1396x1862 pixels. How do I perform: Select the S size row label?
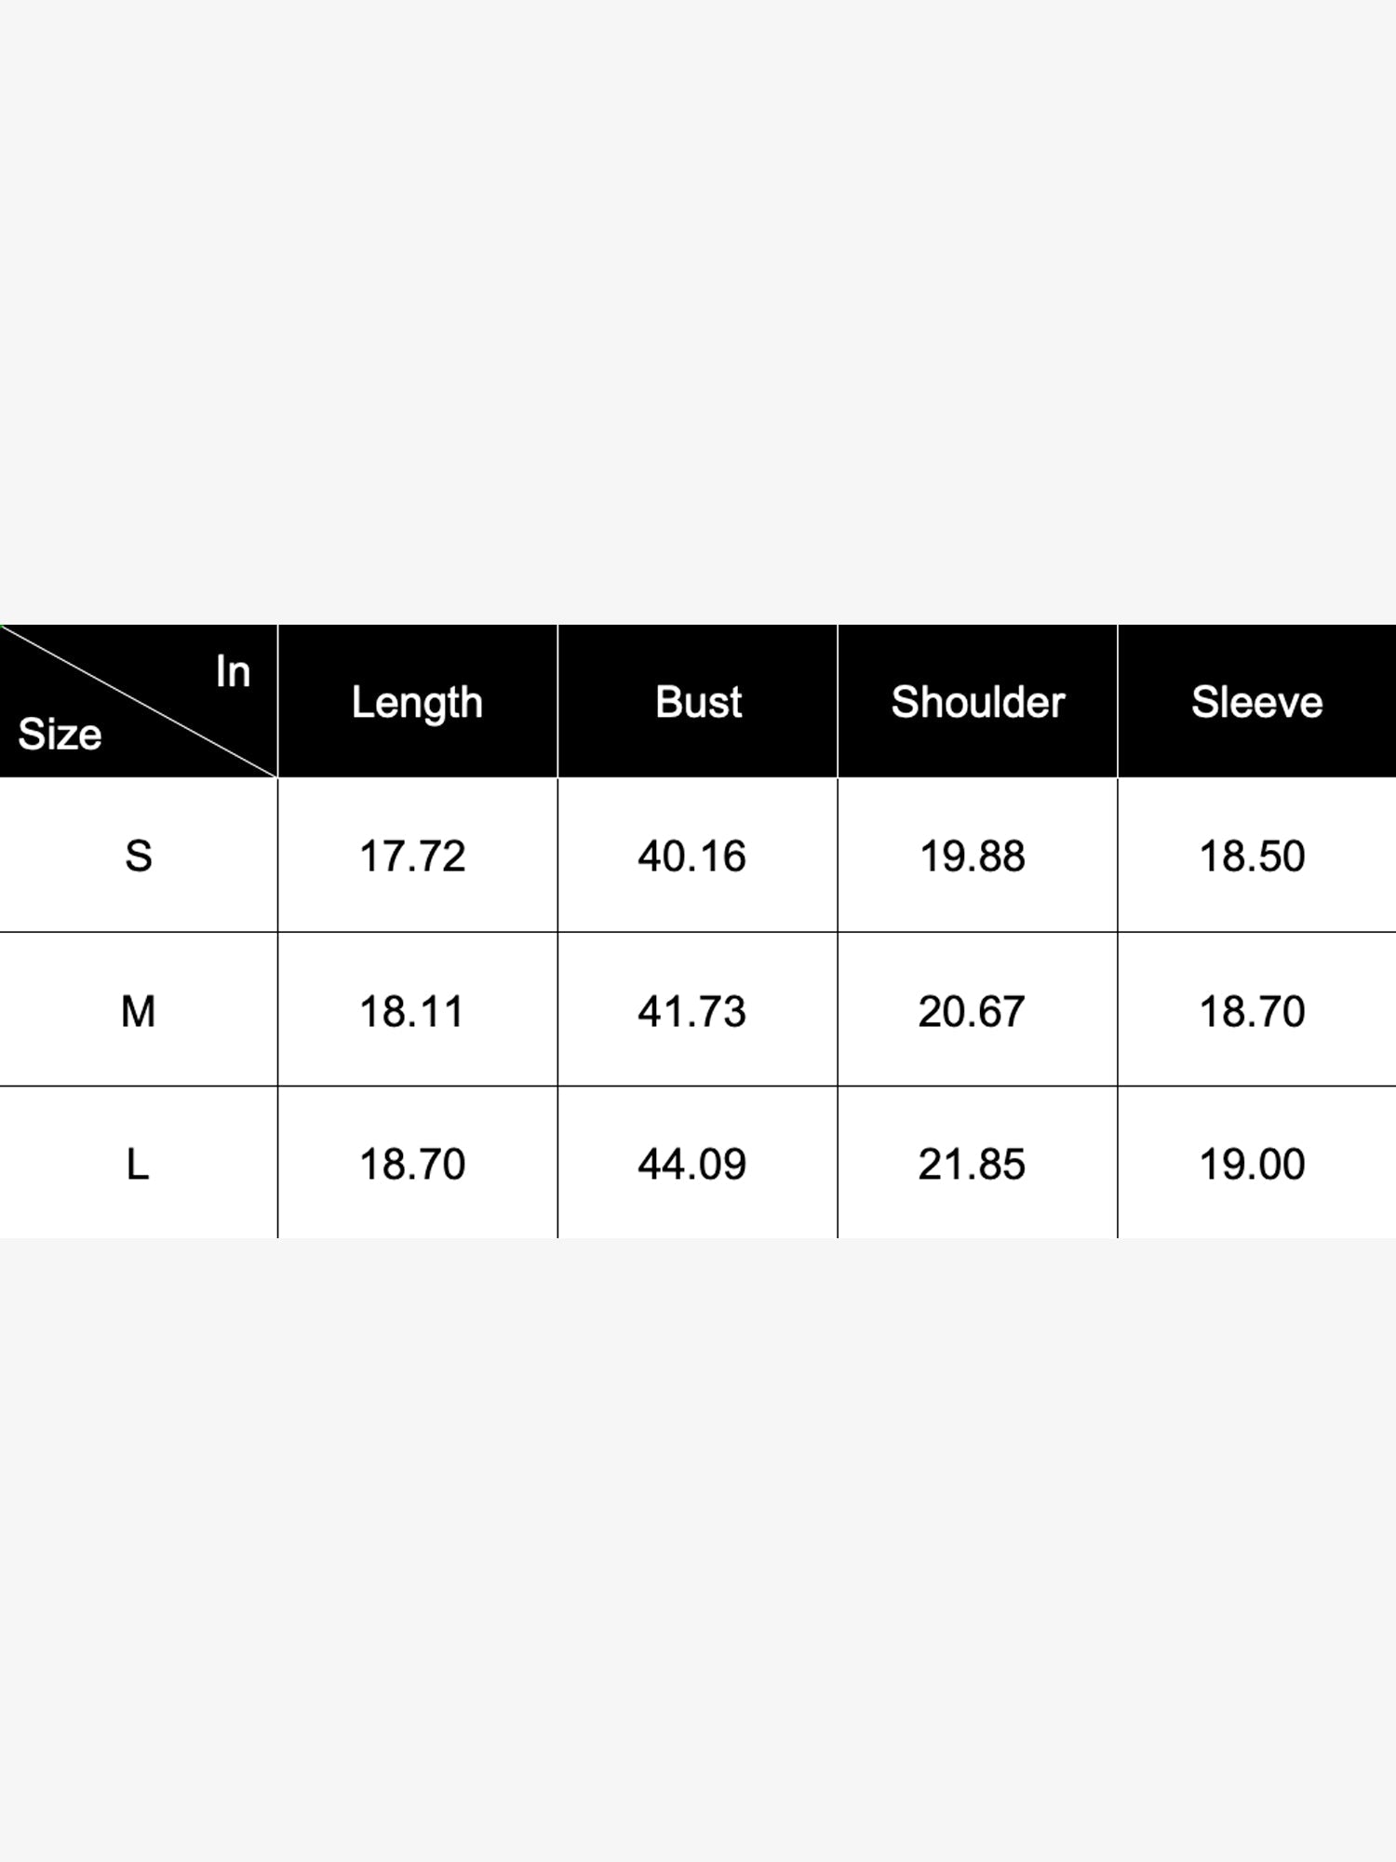pos(139,856)
